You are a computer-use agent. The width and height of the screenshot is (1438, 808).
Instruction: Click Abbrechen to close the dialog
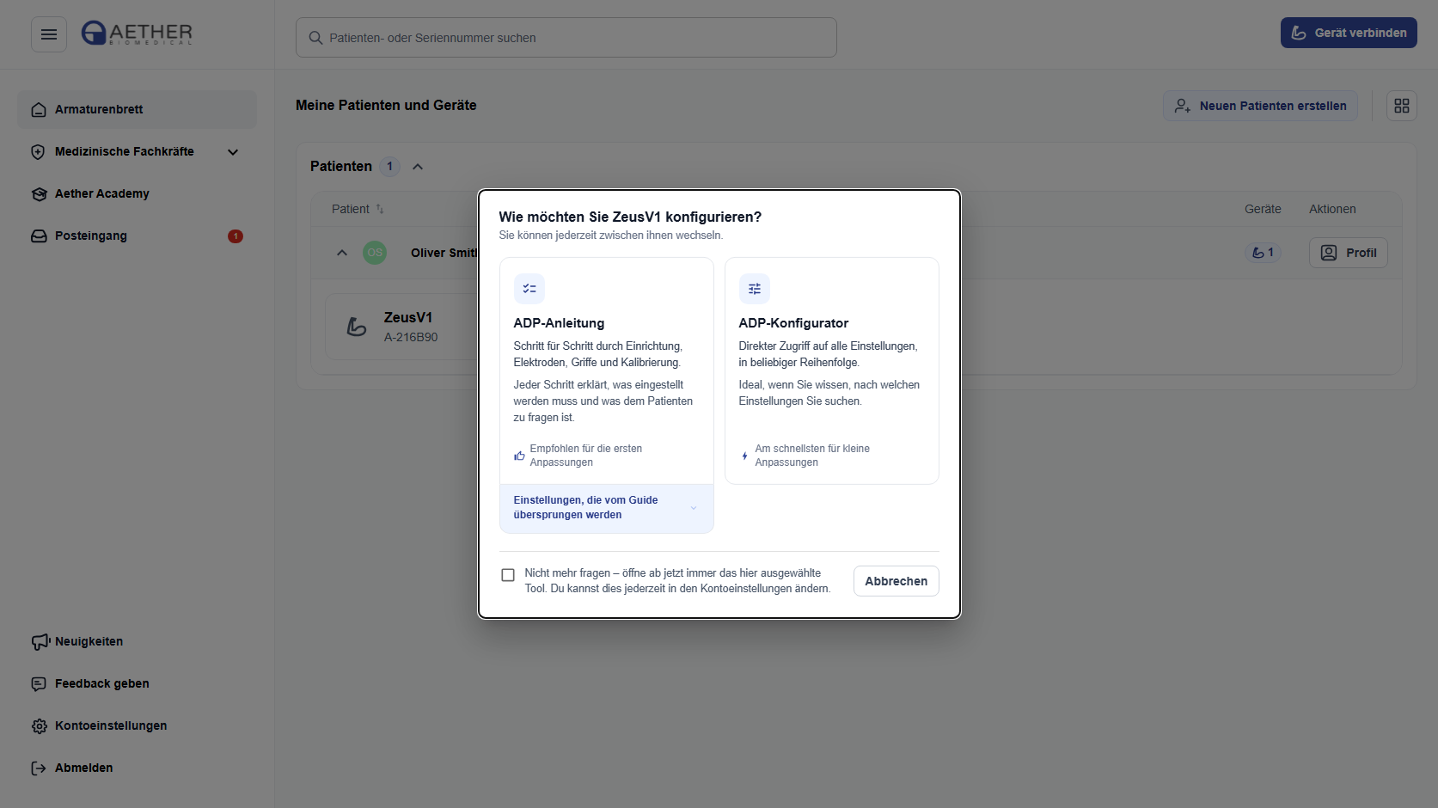pos(896,581)
